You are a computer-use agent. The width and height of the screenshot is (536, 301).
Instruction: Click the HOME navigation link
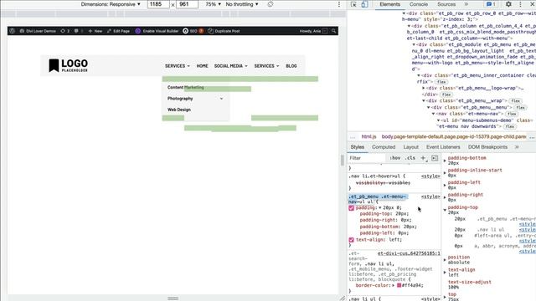(202, 66)
